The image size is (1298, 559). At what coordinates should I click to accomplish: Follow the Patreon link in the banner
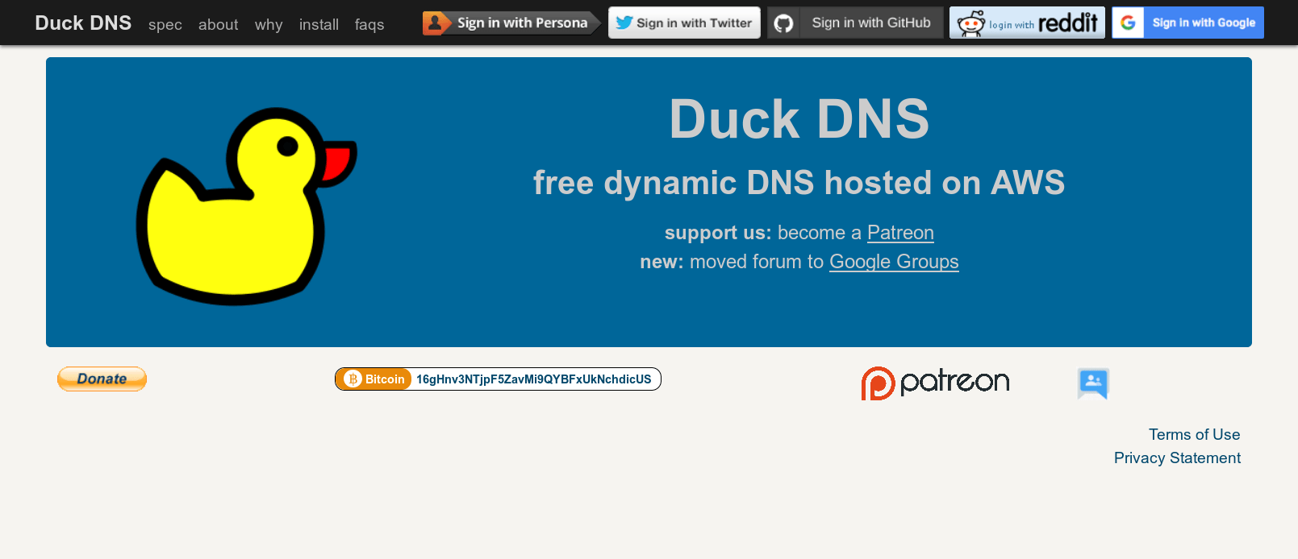coord(900,233)
